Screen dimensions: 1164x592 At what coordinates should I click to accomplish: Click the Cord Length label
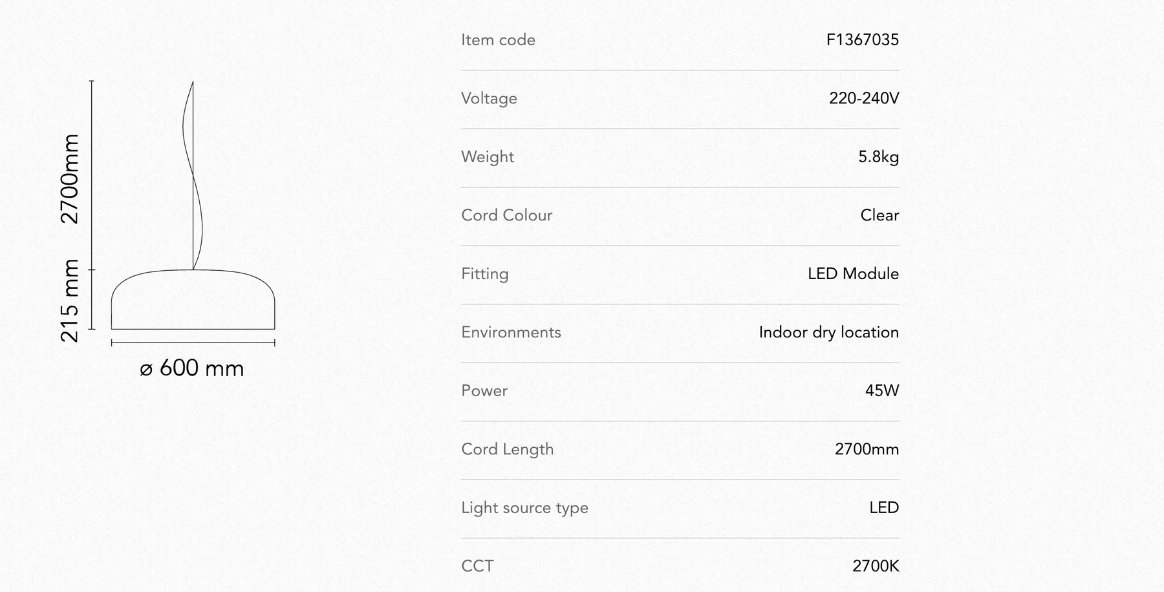pos(508,449)
